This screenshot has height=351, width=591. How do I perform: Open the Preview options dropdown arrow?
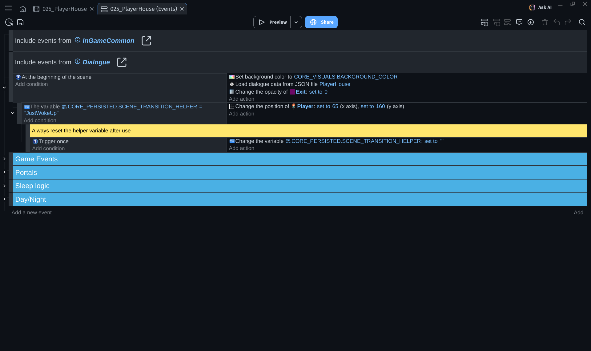tap(296, 22)
